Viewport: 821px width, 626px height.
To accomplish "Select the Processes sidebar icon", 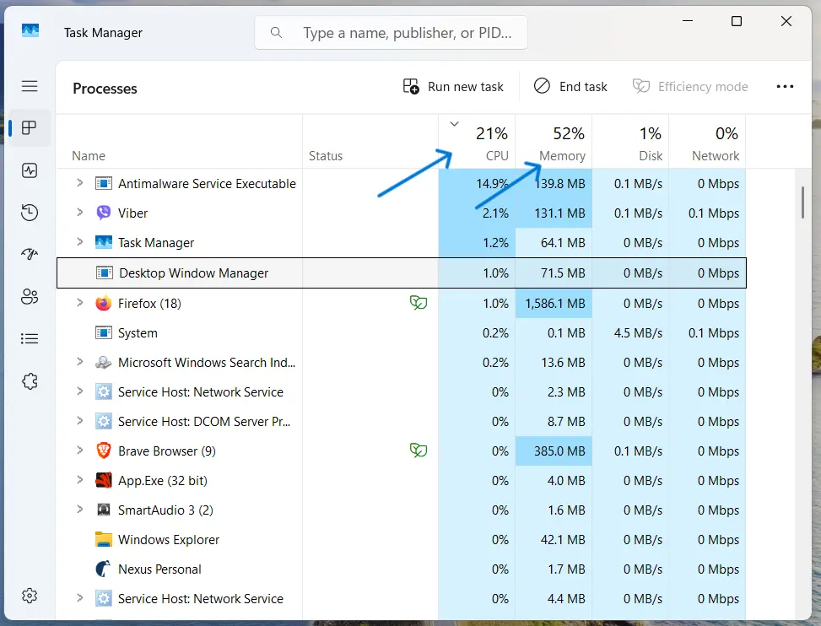I will (x=30, y=127).
